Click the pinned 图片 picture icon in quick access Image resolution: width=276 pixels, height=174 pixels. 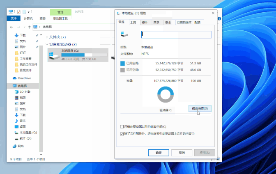[16, 47]
